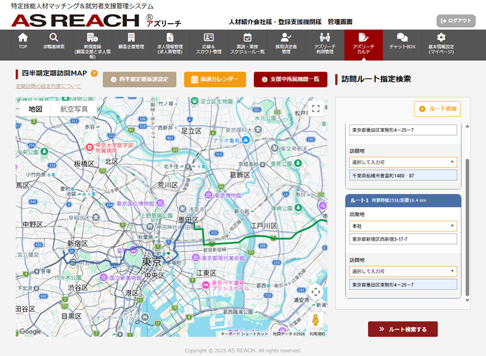Click map camera pan control
The image size is (486, 356).
click(315, 292)
